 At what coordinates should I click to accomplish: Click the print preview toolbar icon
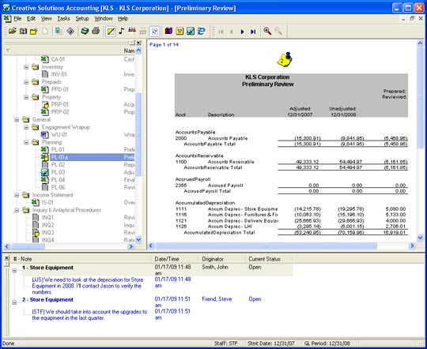[85, 31]
